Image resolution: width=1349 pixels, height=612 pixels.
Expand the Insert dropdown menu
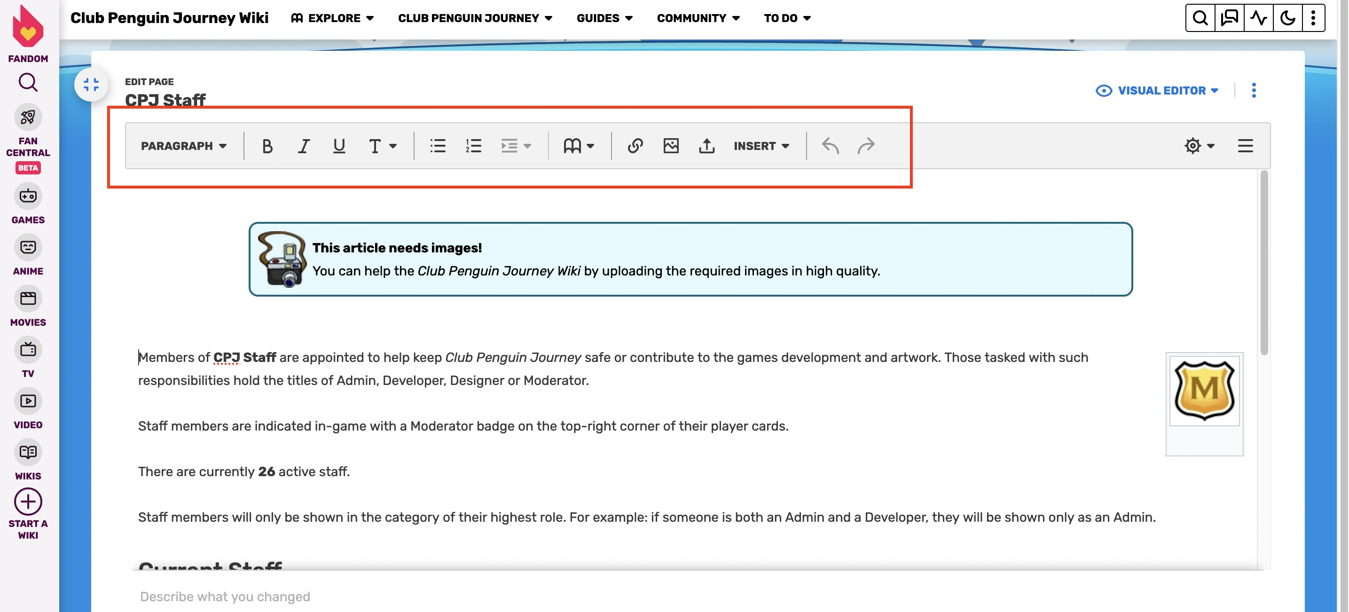click(761, 146)
